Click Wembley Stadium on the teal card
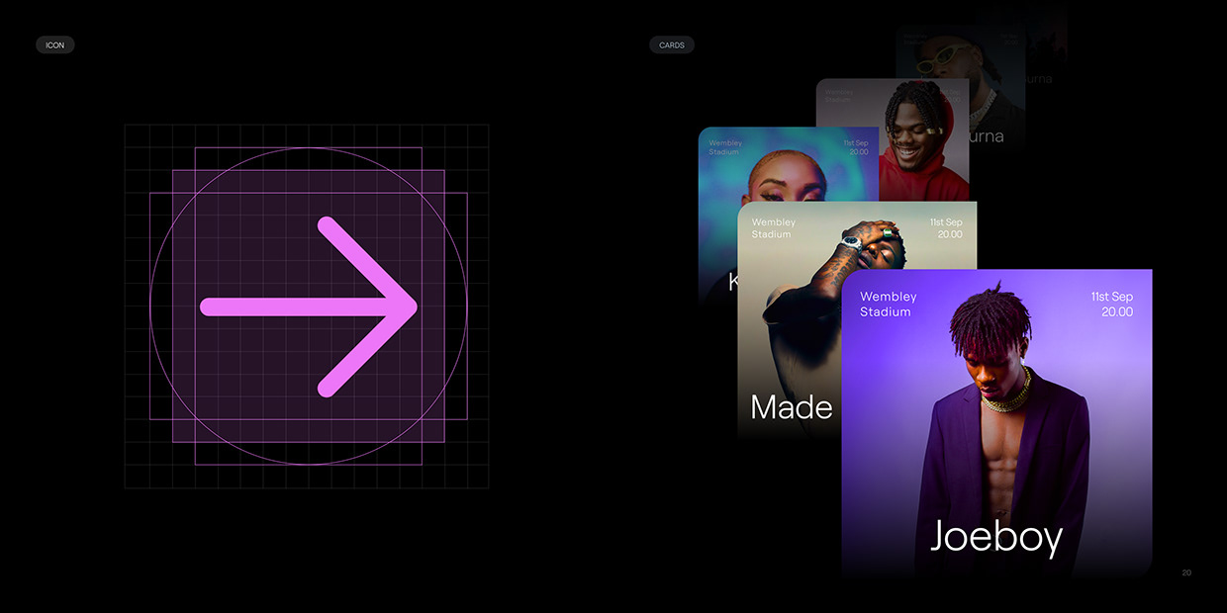 724,147
